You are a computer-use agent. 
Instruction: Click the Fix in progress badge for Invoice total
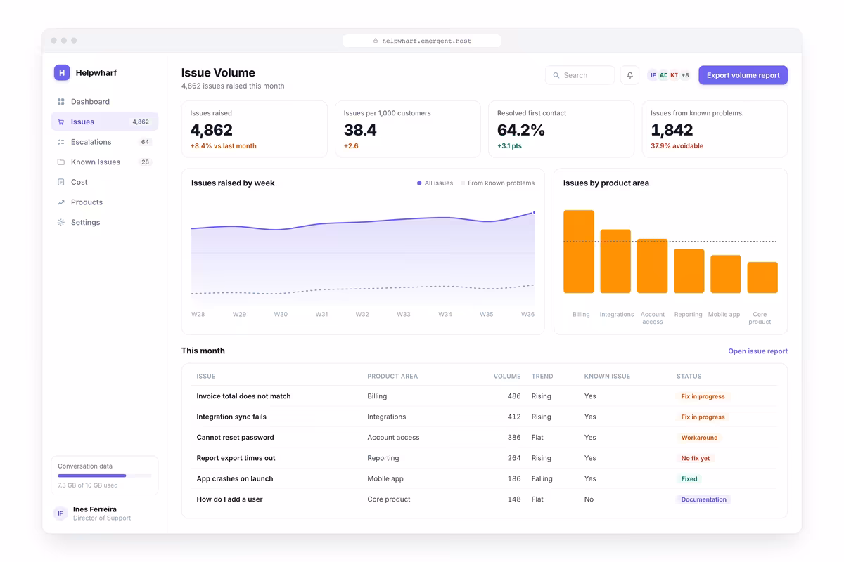(703, 396)
